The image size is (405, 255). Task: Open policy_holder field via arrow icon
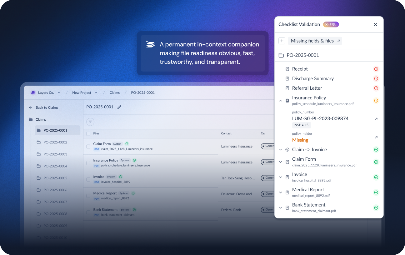point(376,137)
